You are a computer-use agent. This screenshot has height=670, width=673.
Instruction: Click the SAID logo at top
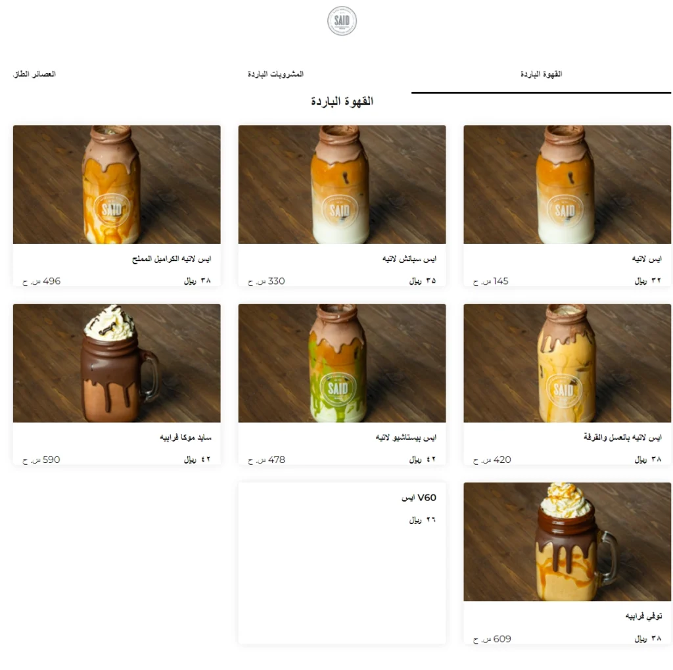pyautogui.click(x=342, y=20)
